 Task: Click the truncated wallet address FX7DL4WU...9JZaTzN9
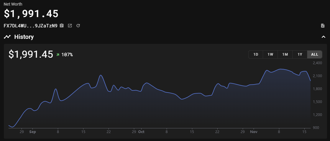click(x=30, y=26)
